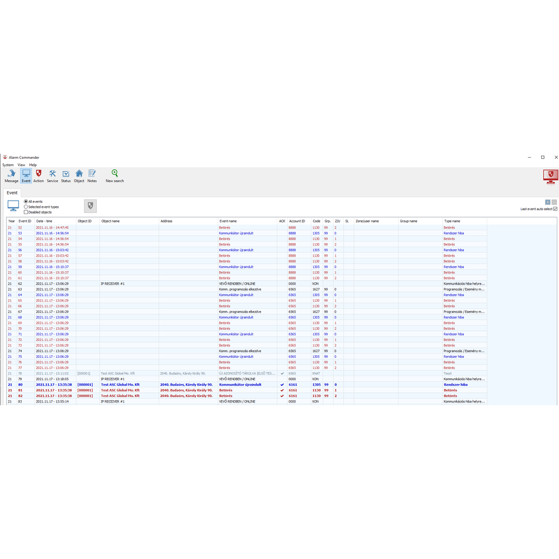Viewport: 559px width, 559px height.
Task: Select the All events radio button
Action: (26, 201)
